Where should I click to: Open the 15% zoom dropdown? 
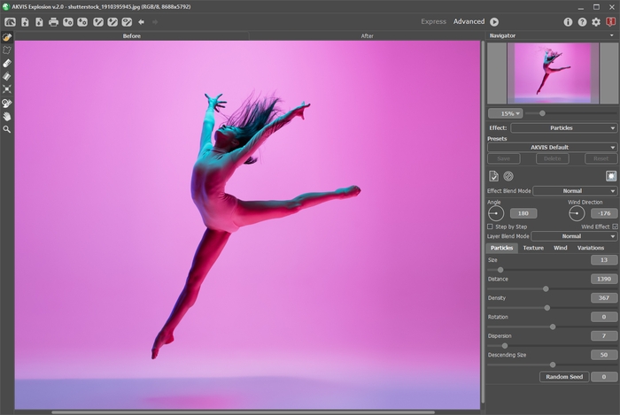click(x=506, y=114)
